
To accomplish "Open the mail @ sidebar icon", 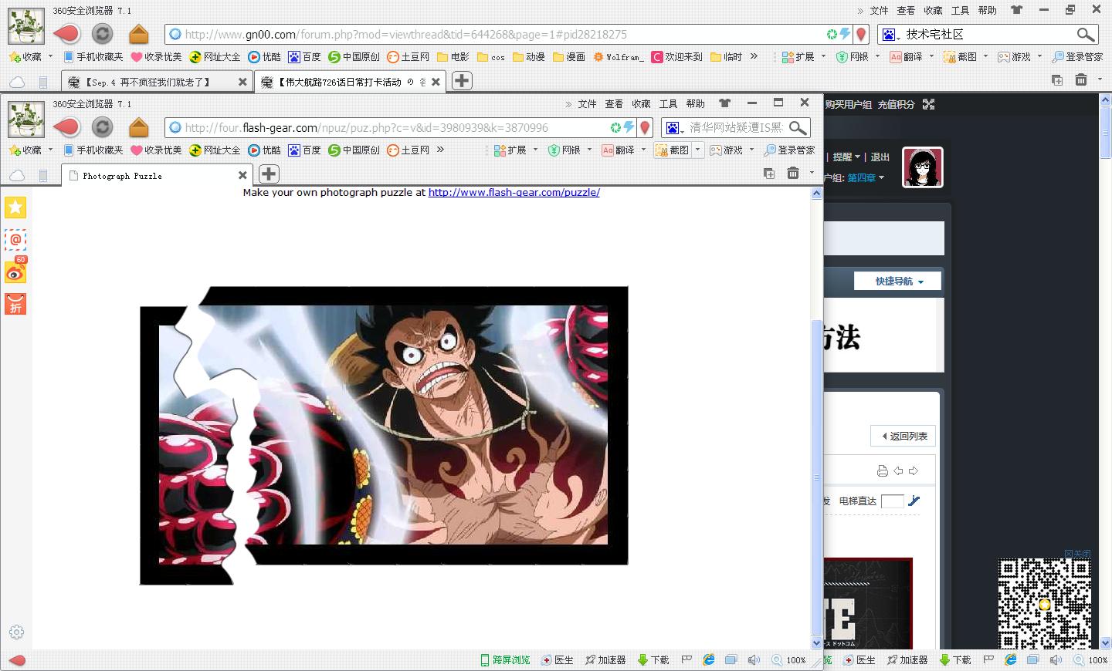I will tap(15, 240).
